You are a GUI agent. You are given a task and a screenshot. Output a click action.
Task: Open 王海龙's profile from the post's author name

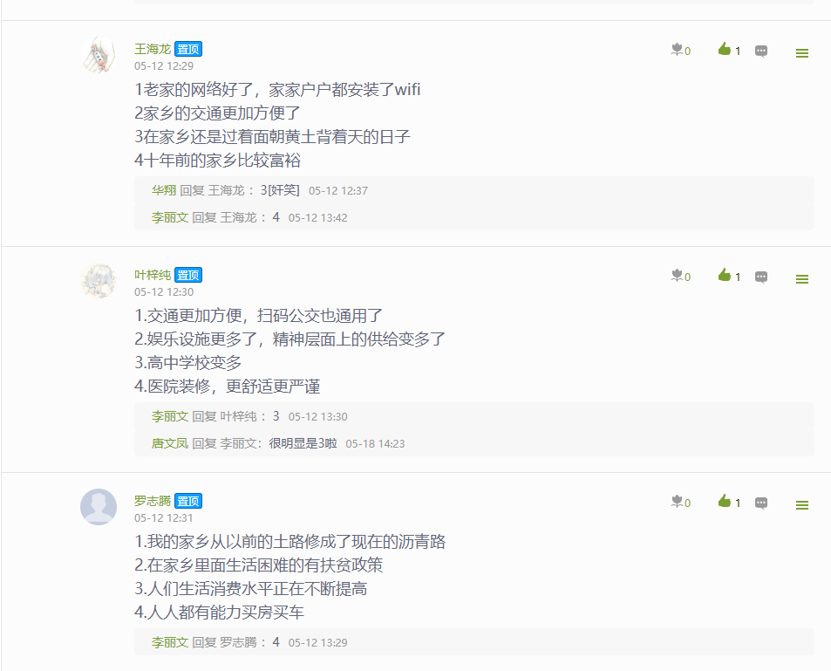coord(153,50)
